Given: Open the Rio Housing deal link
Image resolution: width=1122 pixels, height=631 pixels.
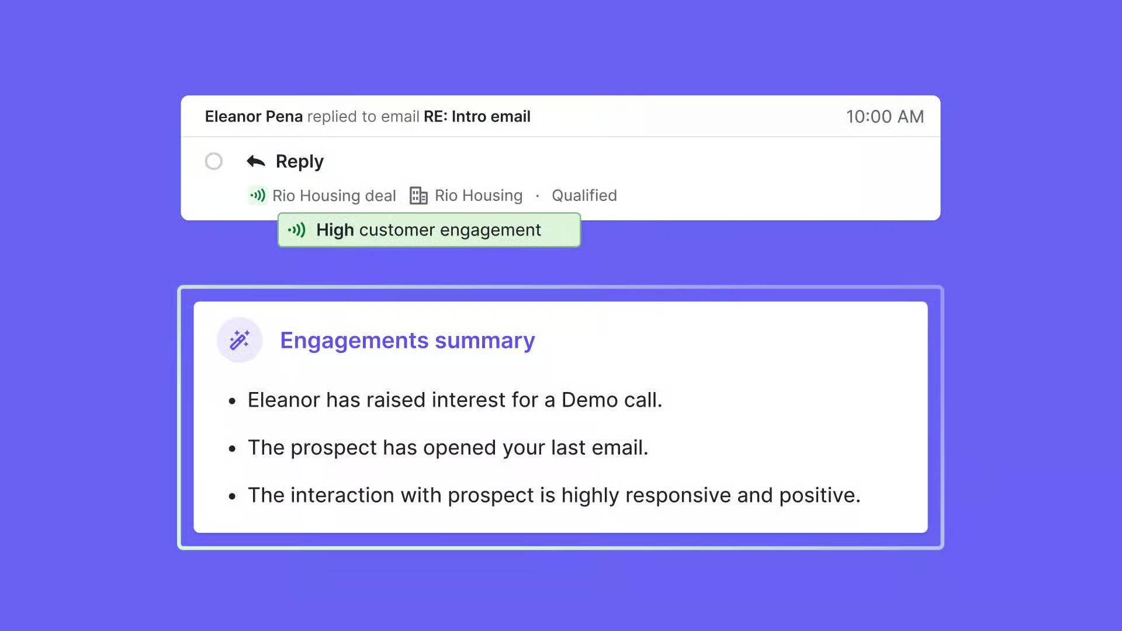Looking at the screenshot, I should coord(334,196).
